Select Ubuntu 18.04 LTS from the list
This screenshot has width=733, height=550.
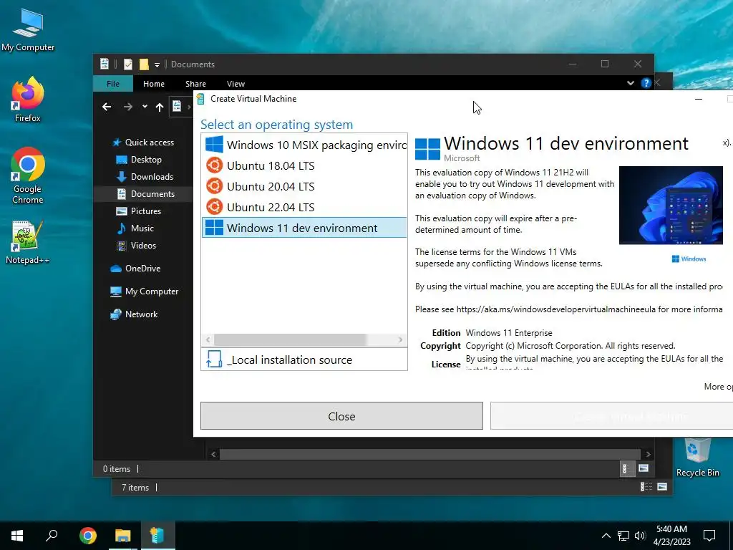pos(304,165)
